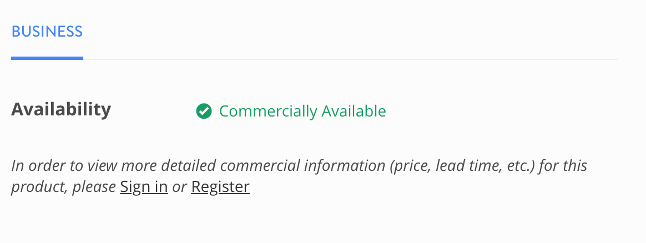Click 'for this' at the line's end
This screenshot has height=243, width=646.
point(563,165)
